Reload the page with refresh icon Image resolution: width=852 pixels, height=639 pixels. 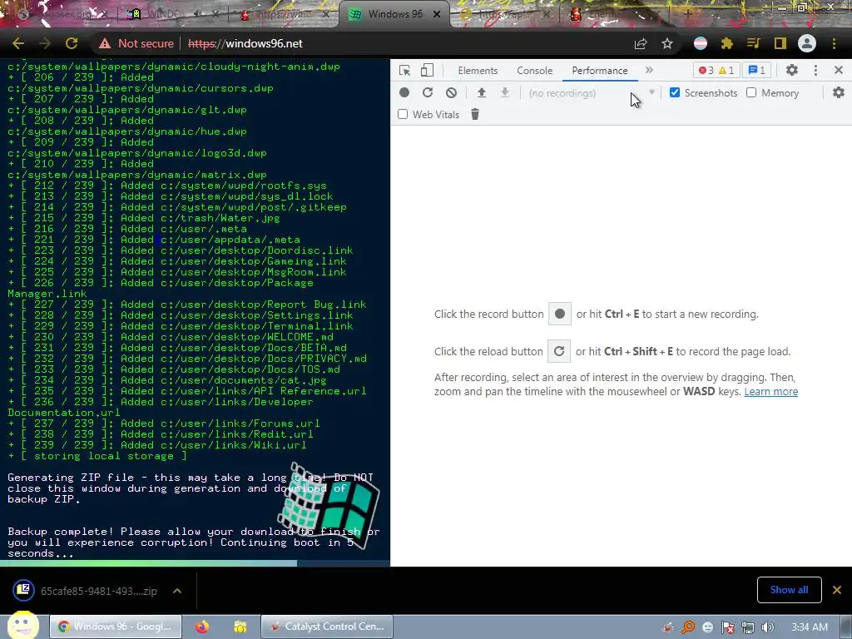click(72, 43)
